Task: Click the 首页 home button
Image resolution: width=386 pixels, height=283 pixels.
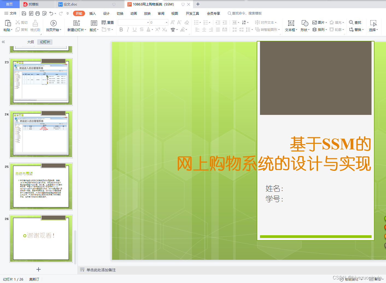Action: (x=10, y=4)
